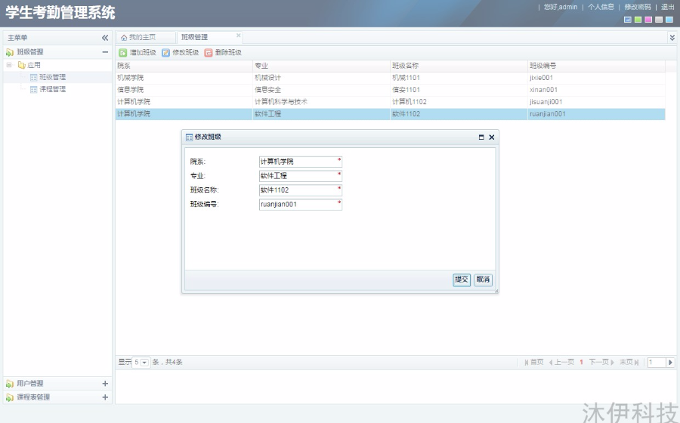Close the 班级管理 tab

coord(238,35)
